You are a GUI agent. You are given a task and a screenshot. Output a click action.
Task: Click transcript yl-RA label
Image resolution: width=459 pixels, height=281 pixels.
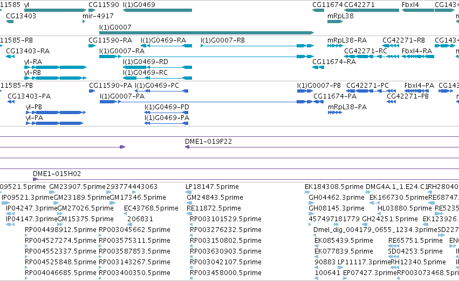pyautogui.click(x=33, y=62)
